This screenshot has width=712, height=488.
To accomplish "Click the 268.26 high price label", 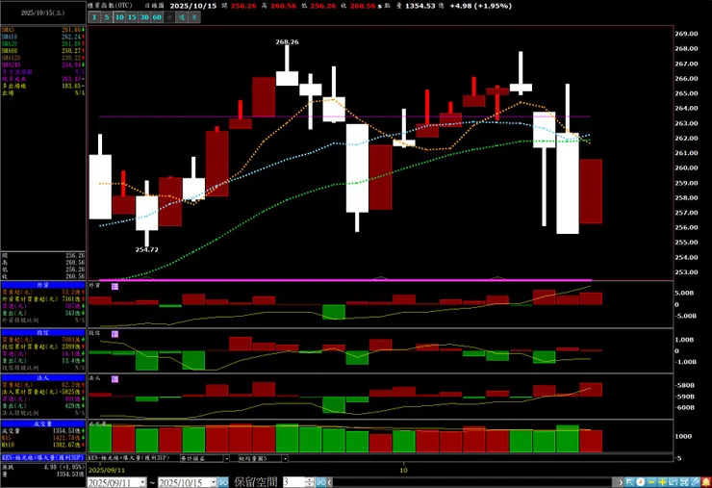I will (287, 41).
